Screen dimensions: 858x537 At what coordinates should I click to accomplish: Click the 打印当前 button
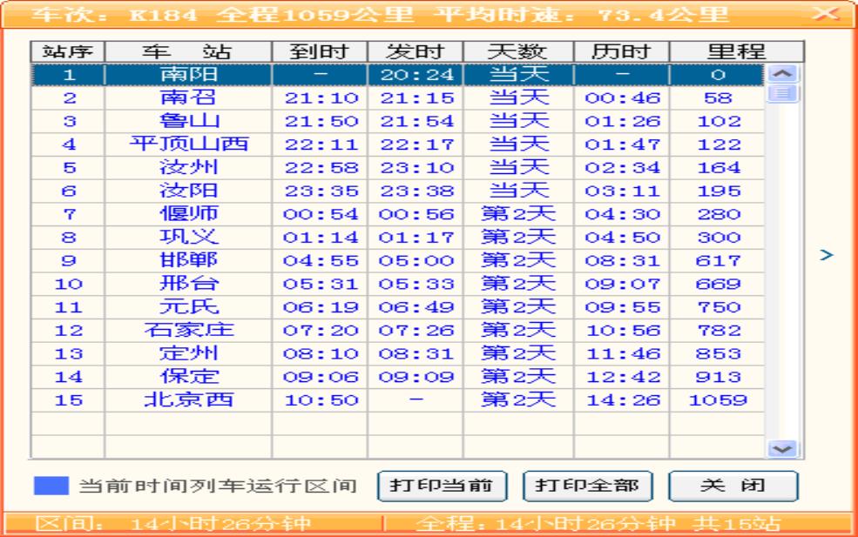(x=442, y=486)
